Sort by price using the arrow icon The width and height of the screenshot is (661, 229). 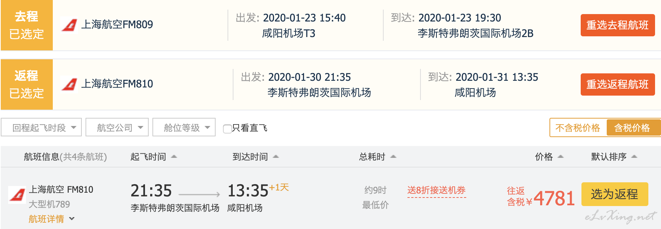pyautogui.click(x=561, y=157)
